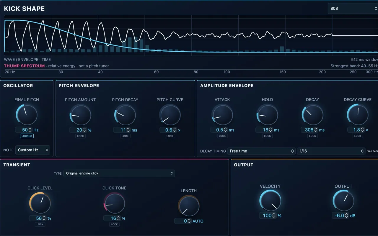Image resolution: width=378 pixels, height=236 pixels.
Task: Toggle the LOCK under Click Level
Action: (40, 224)
